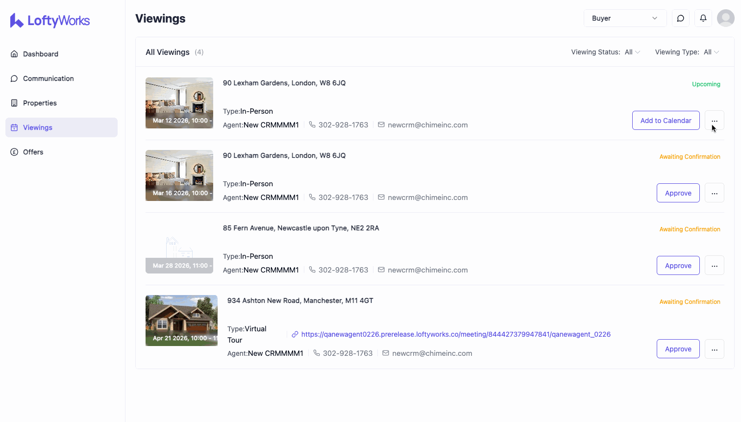This screenshot has height=422, width=741.
Task: Open the user profile avatar
Action: pos(725,18)
